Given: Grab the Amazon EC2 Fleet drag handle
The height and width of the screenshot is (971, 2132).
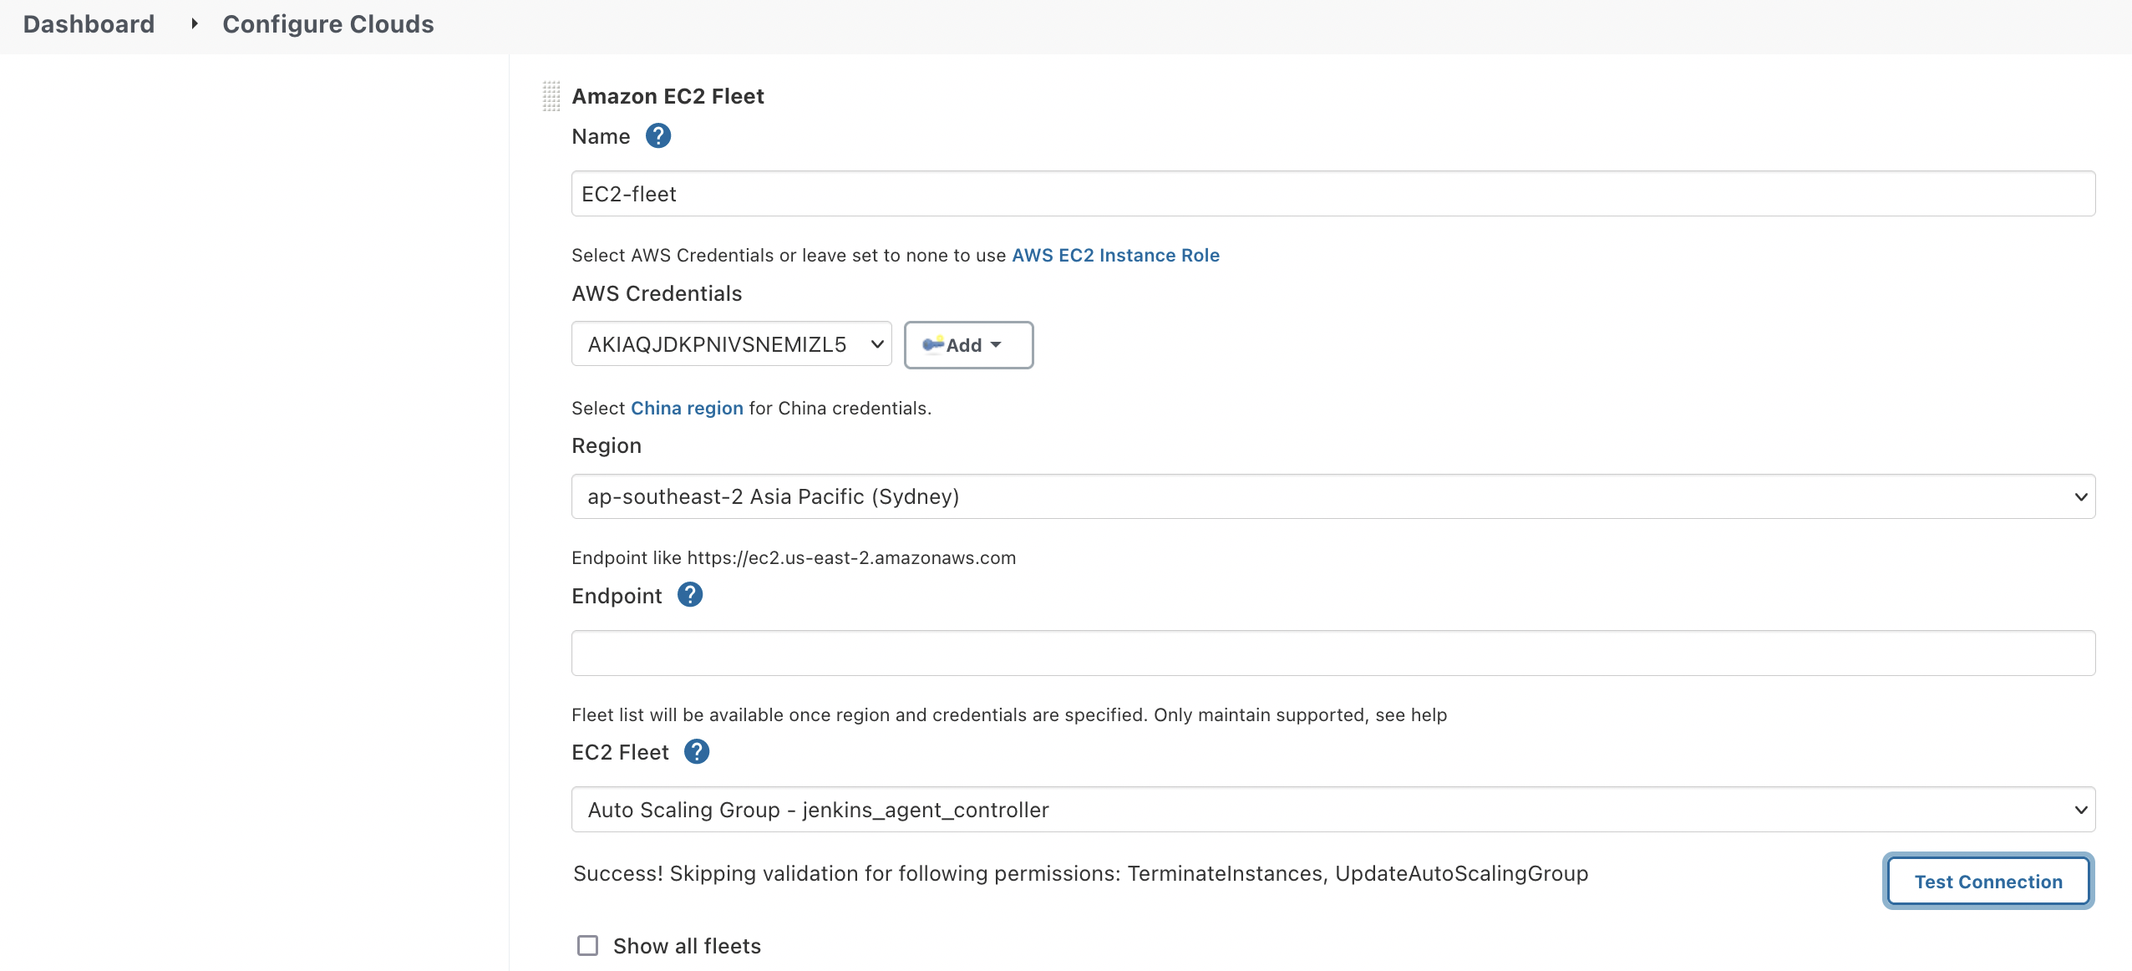Looking at the screenshot, I should pyautogui.click(x=551, y=96).
